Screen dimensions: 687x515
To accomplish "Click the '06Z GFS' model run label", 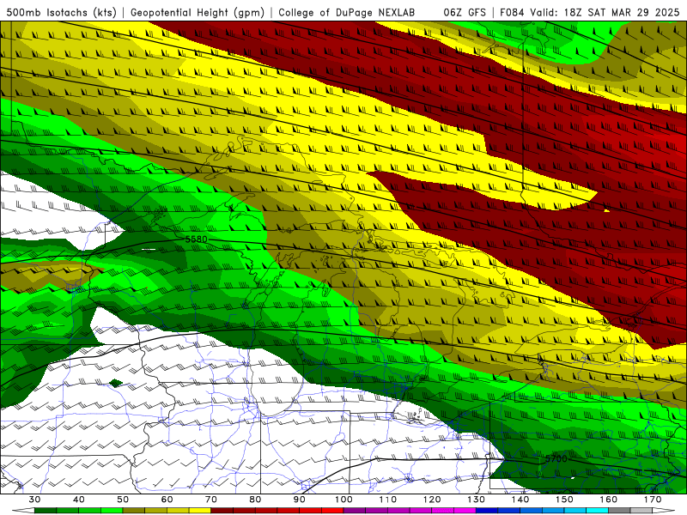I will coord(465,12).
